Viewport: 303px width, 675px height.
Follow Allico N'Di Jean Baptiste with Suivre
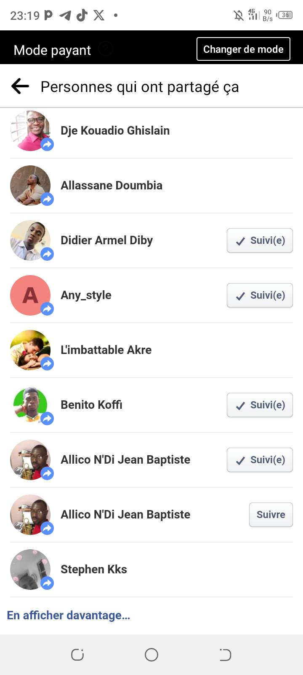271,515
